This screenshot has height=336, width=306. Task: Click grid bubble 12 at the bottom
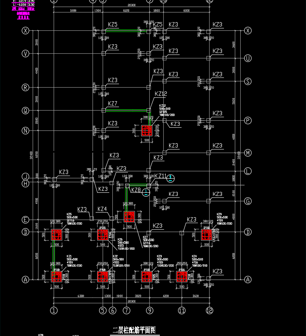(210, 311)
